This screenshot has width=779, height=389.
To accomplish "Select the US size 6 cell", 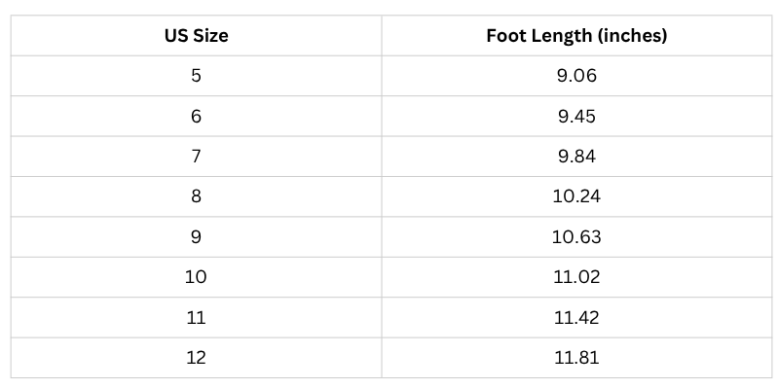I will (x=197, y=116).
